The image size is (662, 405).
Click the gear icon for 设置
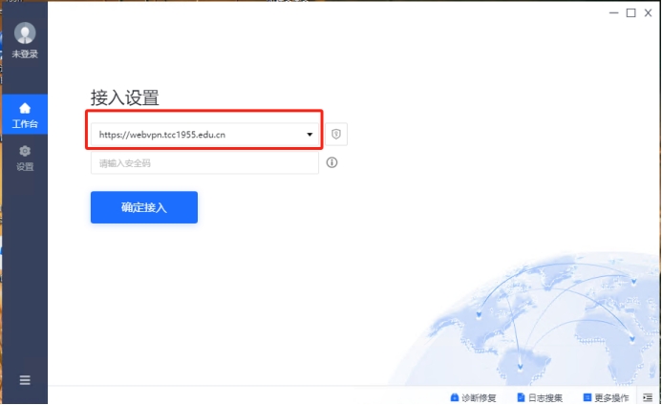click(x=25, y=151)
